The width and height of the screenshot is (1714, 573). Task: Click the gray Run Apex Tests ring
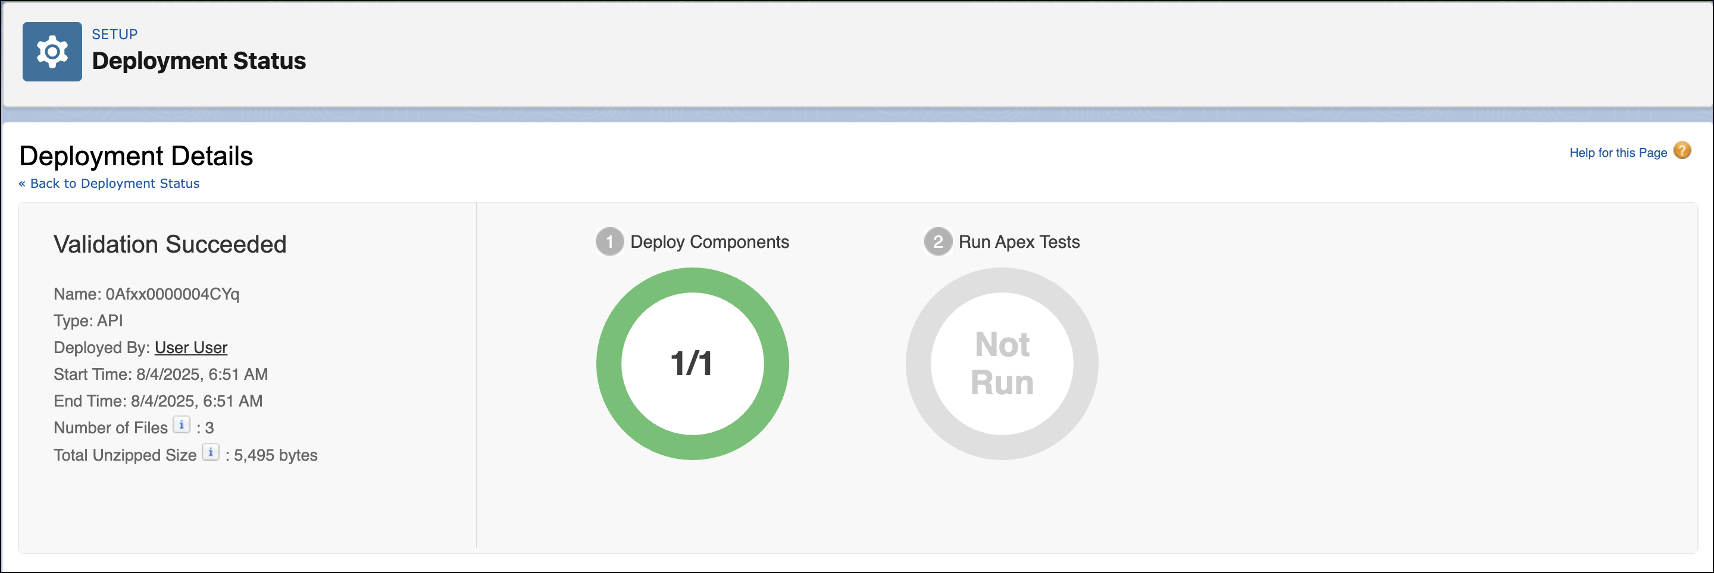pos(1002,280)
